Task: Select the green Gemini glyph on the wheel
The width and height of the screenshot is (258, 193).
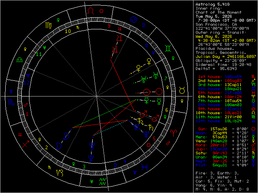Action: point(168,49)
